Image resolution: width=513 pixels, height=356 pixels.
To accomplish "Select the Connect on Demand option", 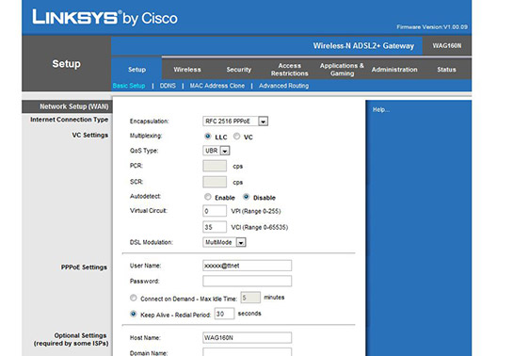I will 133,298.
